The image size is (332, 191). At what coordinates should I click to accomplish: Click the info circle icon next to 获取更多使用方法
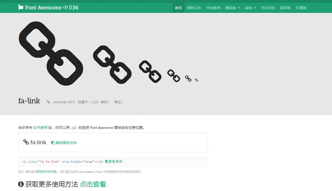pos(21,184)
